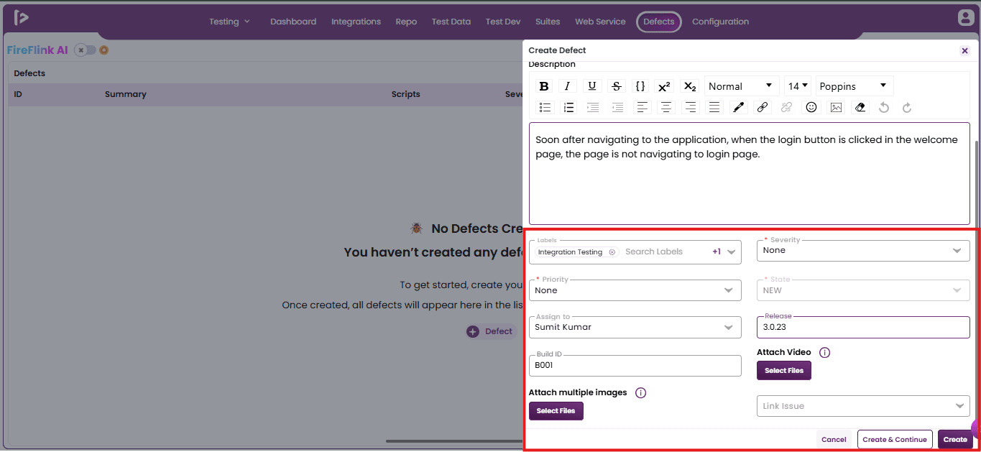Click the Create & Continue button
Viewport: 981px width, 452px height.
pyautogui.click(x=895, y=440)
